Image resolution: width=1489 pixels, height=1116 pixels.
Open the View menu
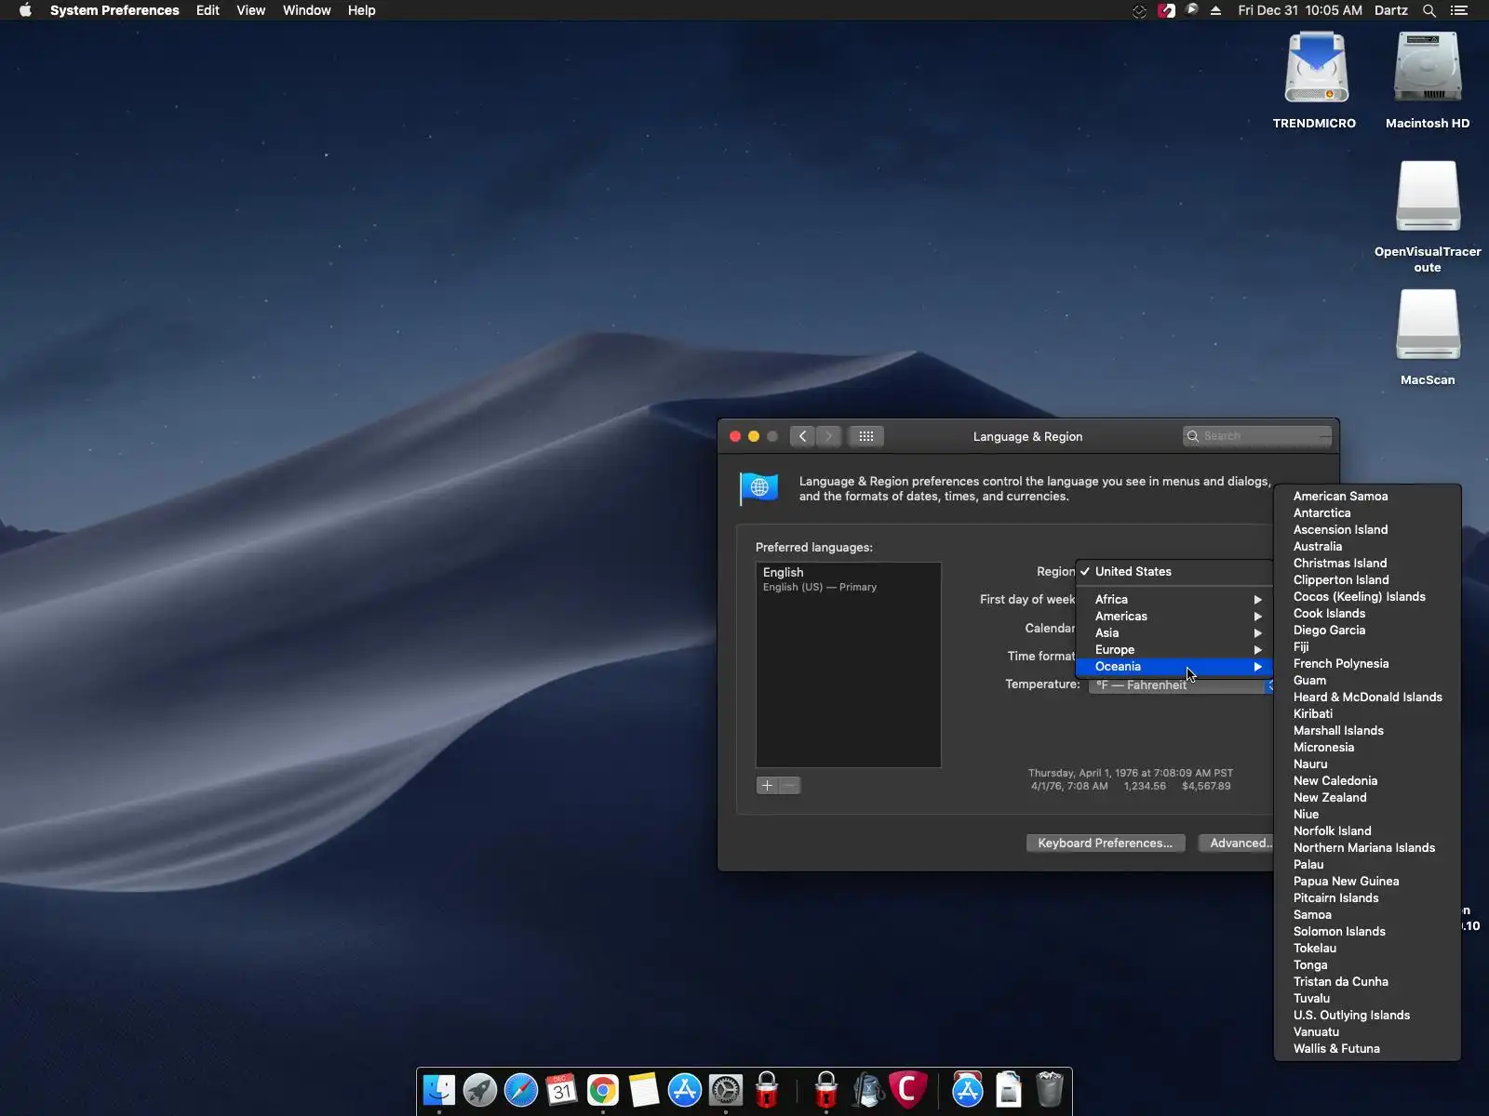click(x=250, y=10)
